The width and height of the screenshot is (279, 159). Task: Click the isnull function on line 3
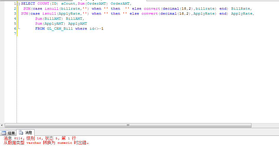click(49, 14)
